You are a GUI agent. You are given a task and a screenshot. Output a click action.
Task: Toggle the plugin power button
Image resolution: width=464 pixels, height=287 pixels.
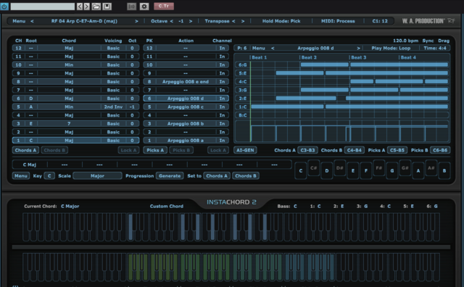(x=4, y=7)
